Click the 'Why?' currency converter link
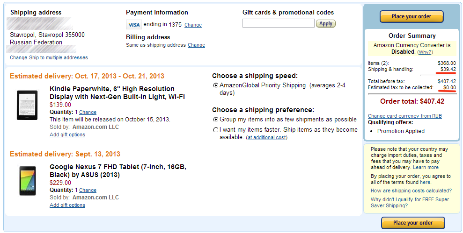This screenshot has height=233, width=463. pos(425,52)
